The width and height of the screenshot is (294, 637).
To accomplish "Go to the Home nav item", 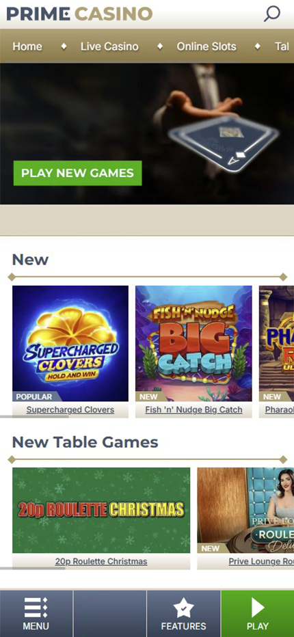I will [x=27, y=46].
